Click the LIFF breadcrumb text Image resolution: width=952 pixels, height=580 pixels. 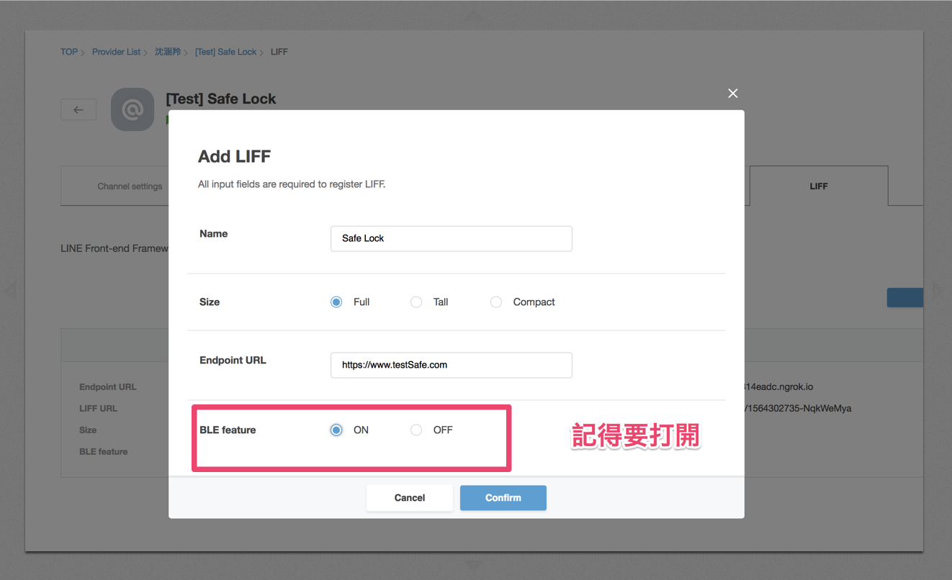click(x=279, y=52)
